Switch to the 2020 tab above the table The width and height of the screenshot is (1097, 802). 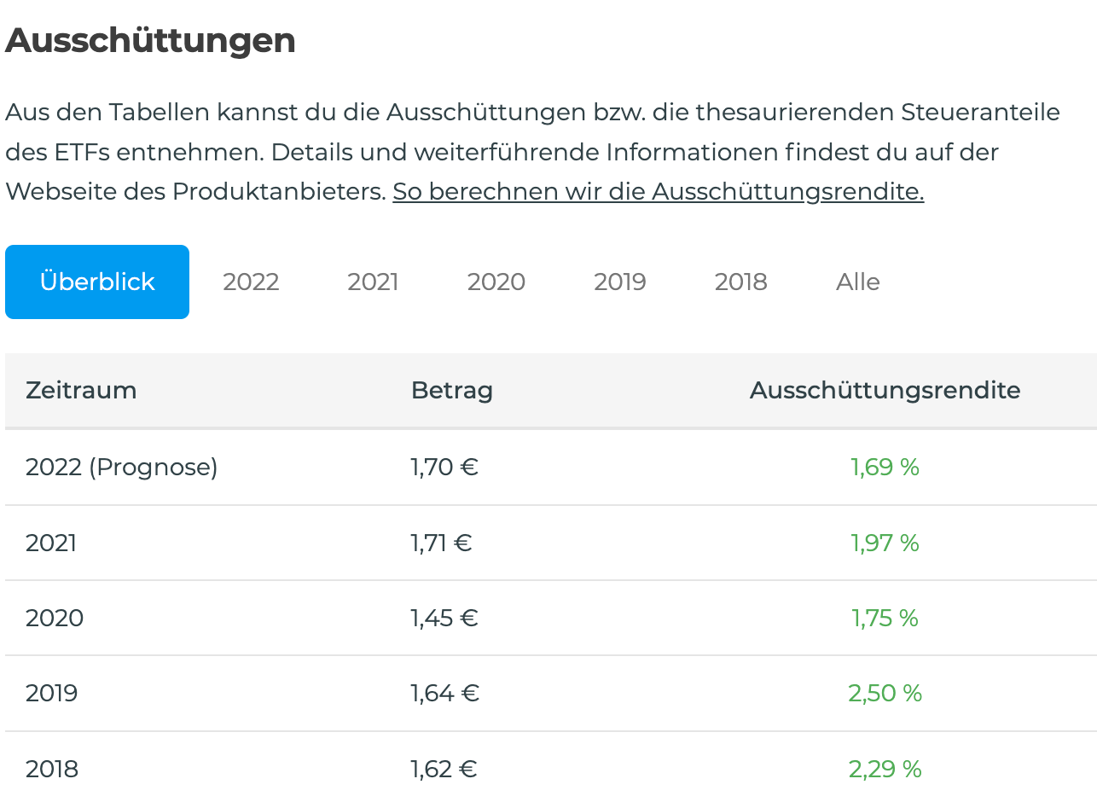click(x=496, y=282)
